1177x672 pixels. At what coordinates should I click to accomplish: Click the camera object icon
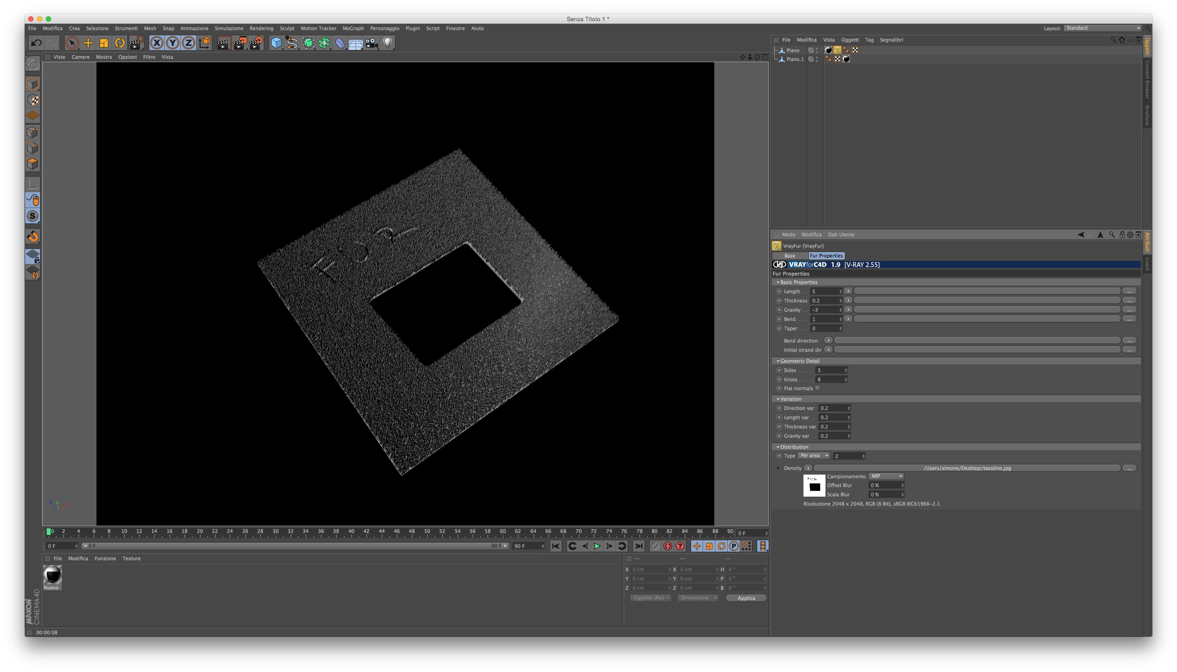[371, 43]
